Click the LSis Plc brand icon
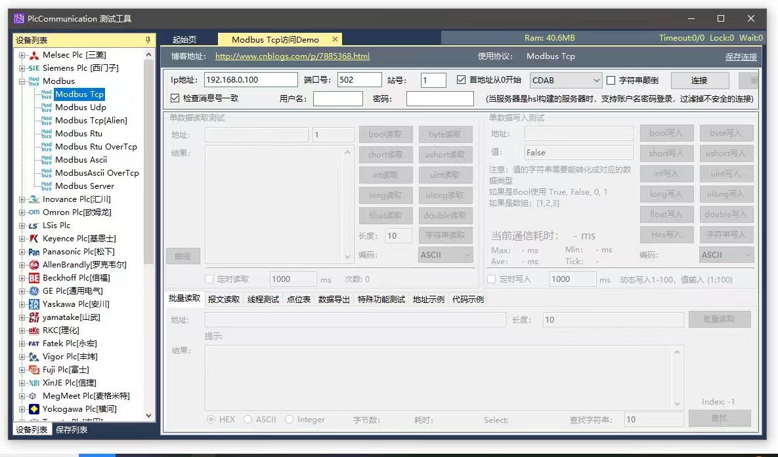Viewport: 778px width, 457px height. coord(33,226)
